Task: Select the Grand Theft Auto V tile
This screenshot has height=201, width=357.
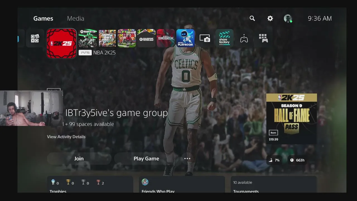Action: (x=107, y=38)
